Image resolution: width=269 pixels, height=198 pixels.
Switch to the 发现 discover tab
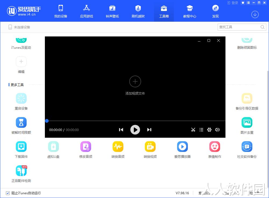coord(216,11)
